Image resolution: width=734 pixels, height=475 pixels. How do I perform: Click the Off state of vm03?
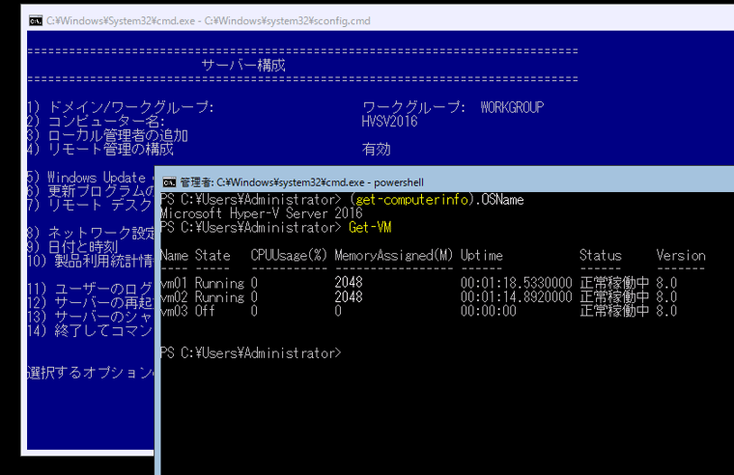205,311
